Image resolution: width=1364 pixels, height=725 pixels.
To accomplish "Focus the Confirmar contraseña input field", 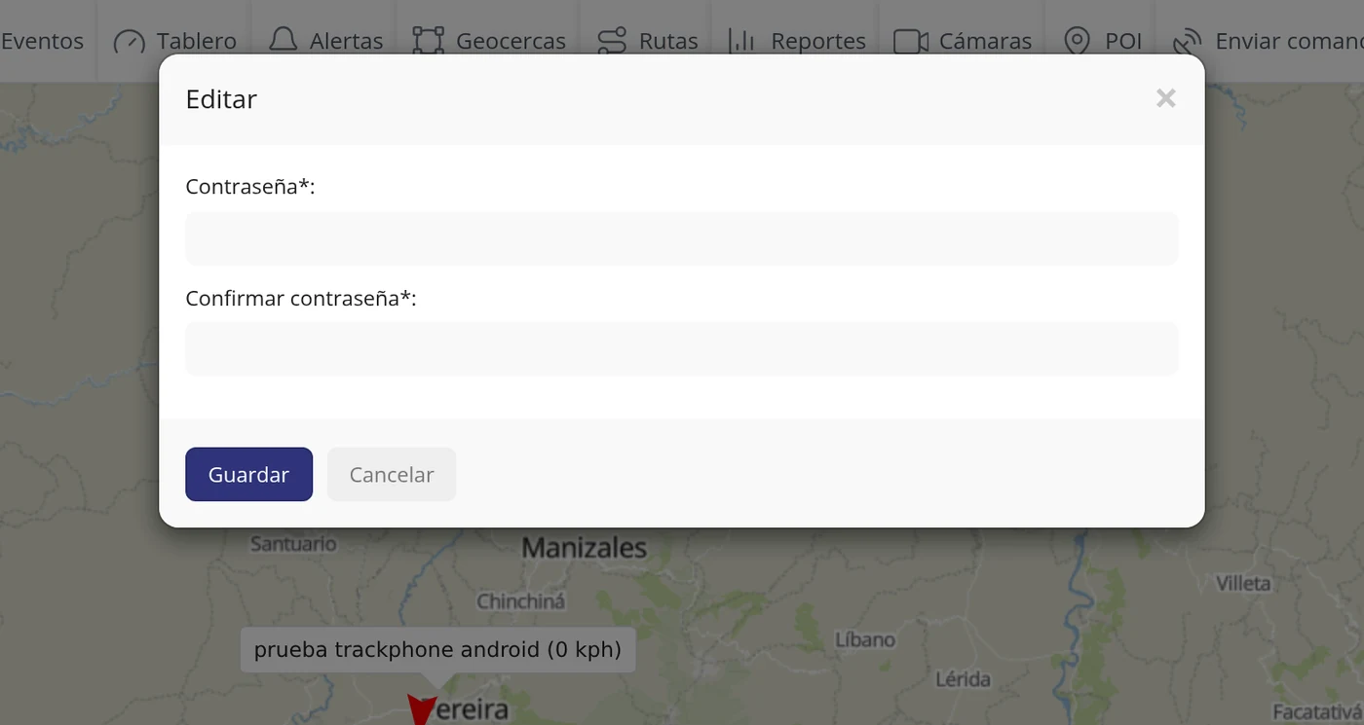I will [682, 348].
